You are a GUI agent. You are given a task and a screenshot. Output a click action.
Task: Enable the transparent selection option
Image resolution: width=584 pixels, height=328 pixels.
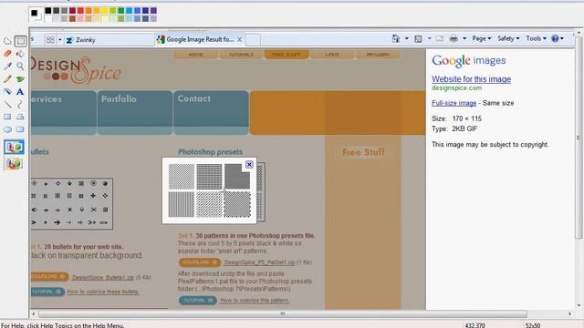pos(14,163)
